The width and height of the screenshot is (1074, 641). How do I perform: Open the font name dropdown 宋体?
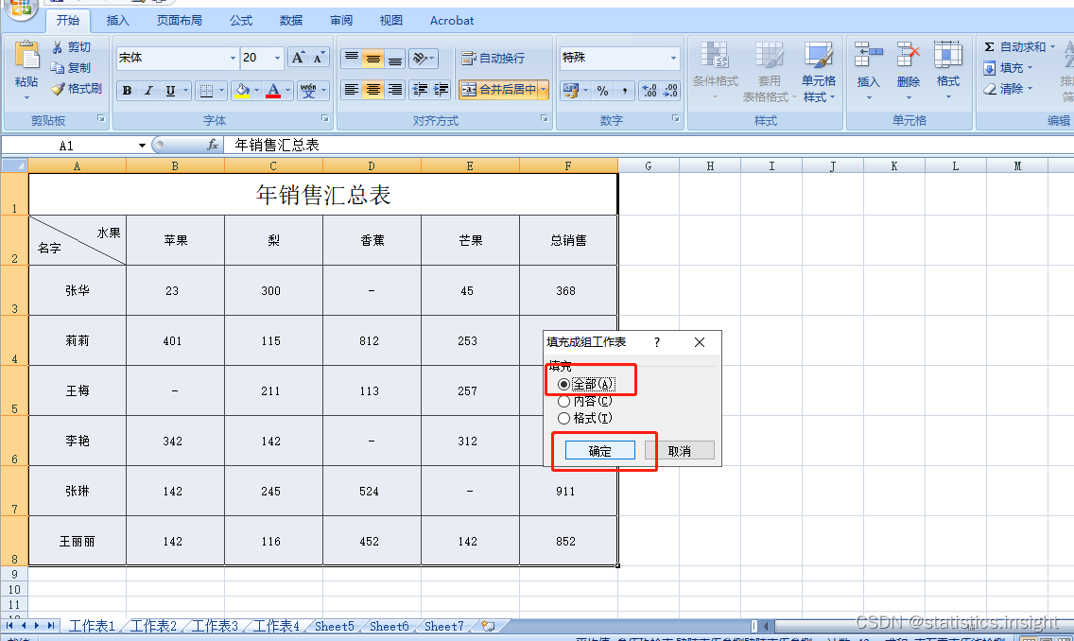click(233, 58)
